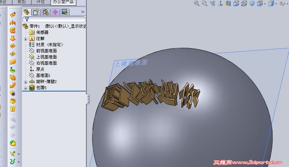
Task: Select the Boundary Surface tool
Action: [x=13, y=46]
